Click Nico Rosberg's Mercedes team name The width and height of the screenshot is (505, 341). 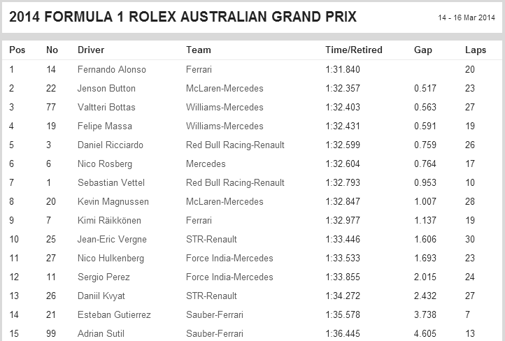point(206,164)
